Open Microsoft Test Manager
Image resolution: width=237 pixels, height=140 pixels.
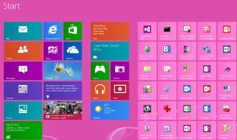point(147,51)
